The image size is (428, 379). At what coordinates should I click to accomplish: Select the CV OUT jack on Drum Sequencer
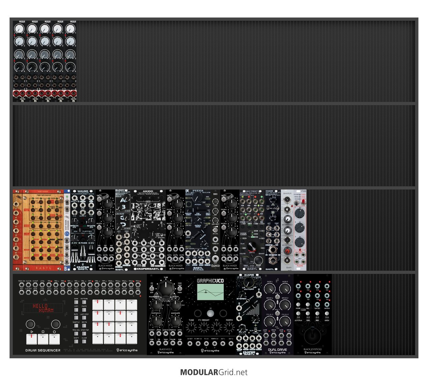click(35, 285)
